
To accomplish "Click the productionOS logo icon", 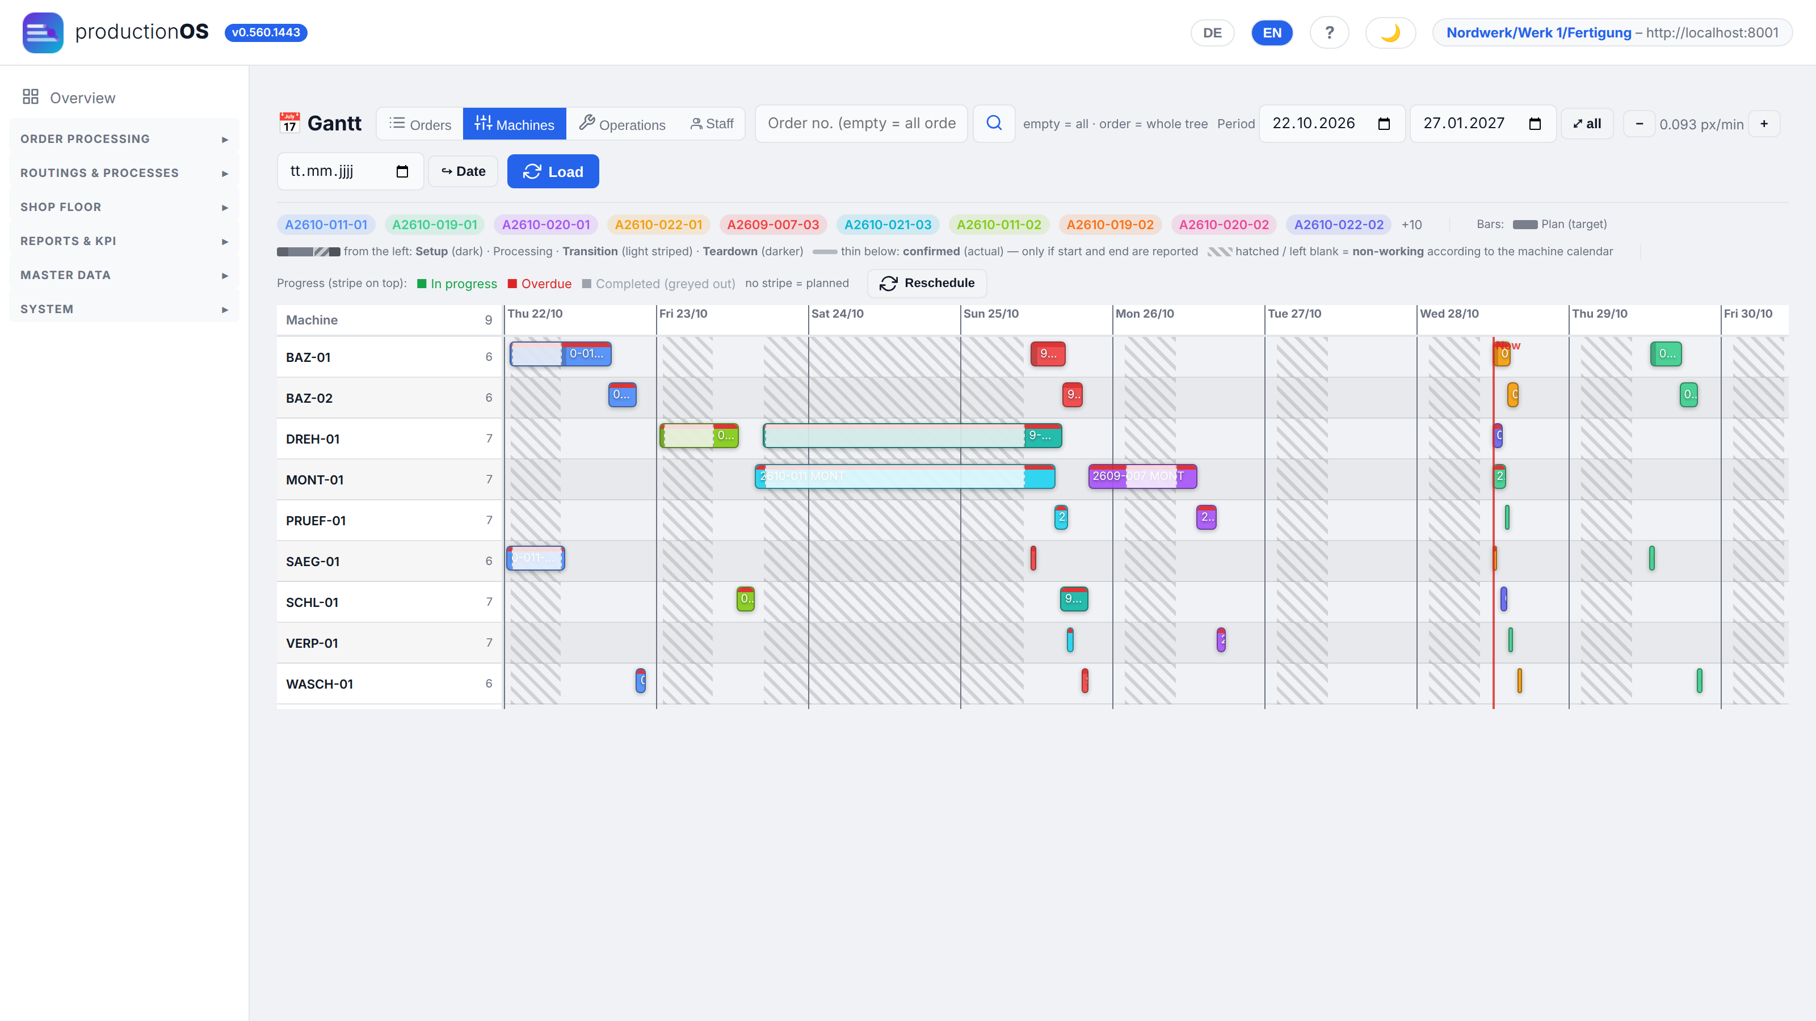I will pyautogui.click(x=43, y=32).
